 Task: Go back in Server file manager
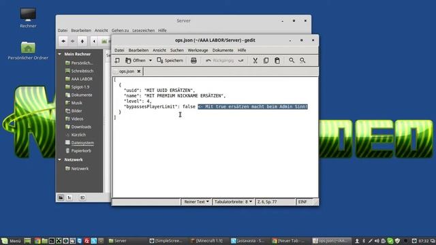coord(63,41)
